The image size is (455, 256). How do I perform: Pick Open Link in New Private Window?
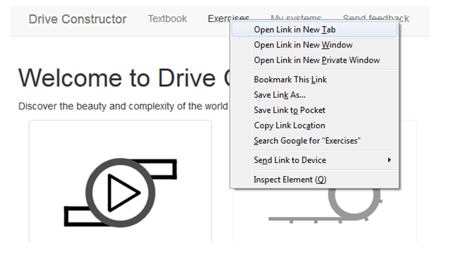coord(316,60)
